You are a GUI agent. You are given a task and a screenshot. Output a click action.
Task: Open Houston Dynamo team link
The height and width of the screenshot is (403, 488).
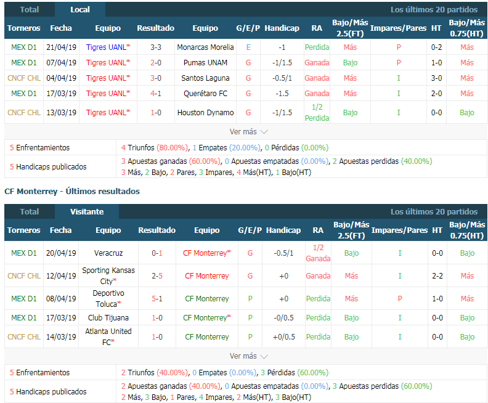pyautogui.click(x=205, y=113)
